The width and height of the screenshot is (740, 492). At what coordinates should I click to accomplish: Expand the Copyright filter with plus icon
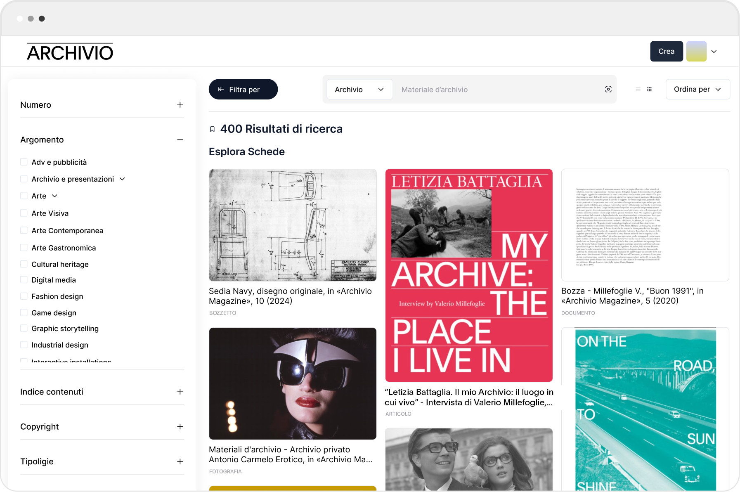180,427
